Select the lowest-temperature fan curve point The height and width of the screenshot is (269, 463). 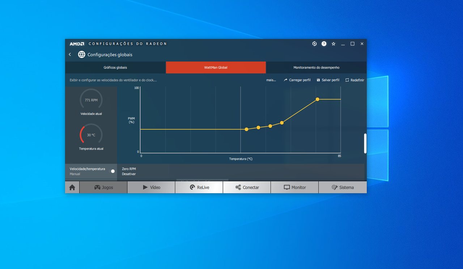click(246, 129)
